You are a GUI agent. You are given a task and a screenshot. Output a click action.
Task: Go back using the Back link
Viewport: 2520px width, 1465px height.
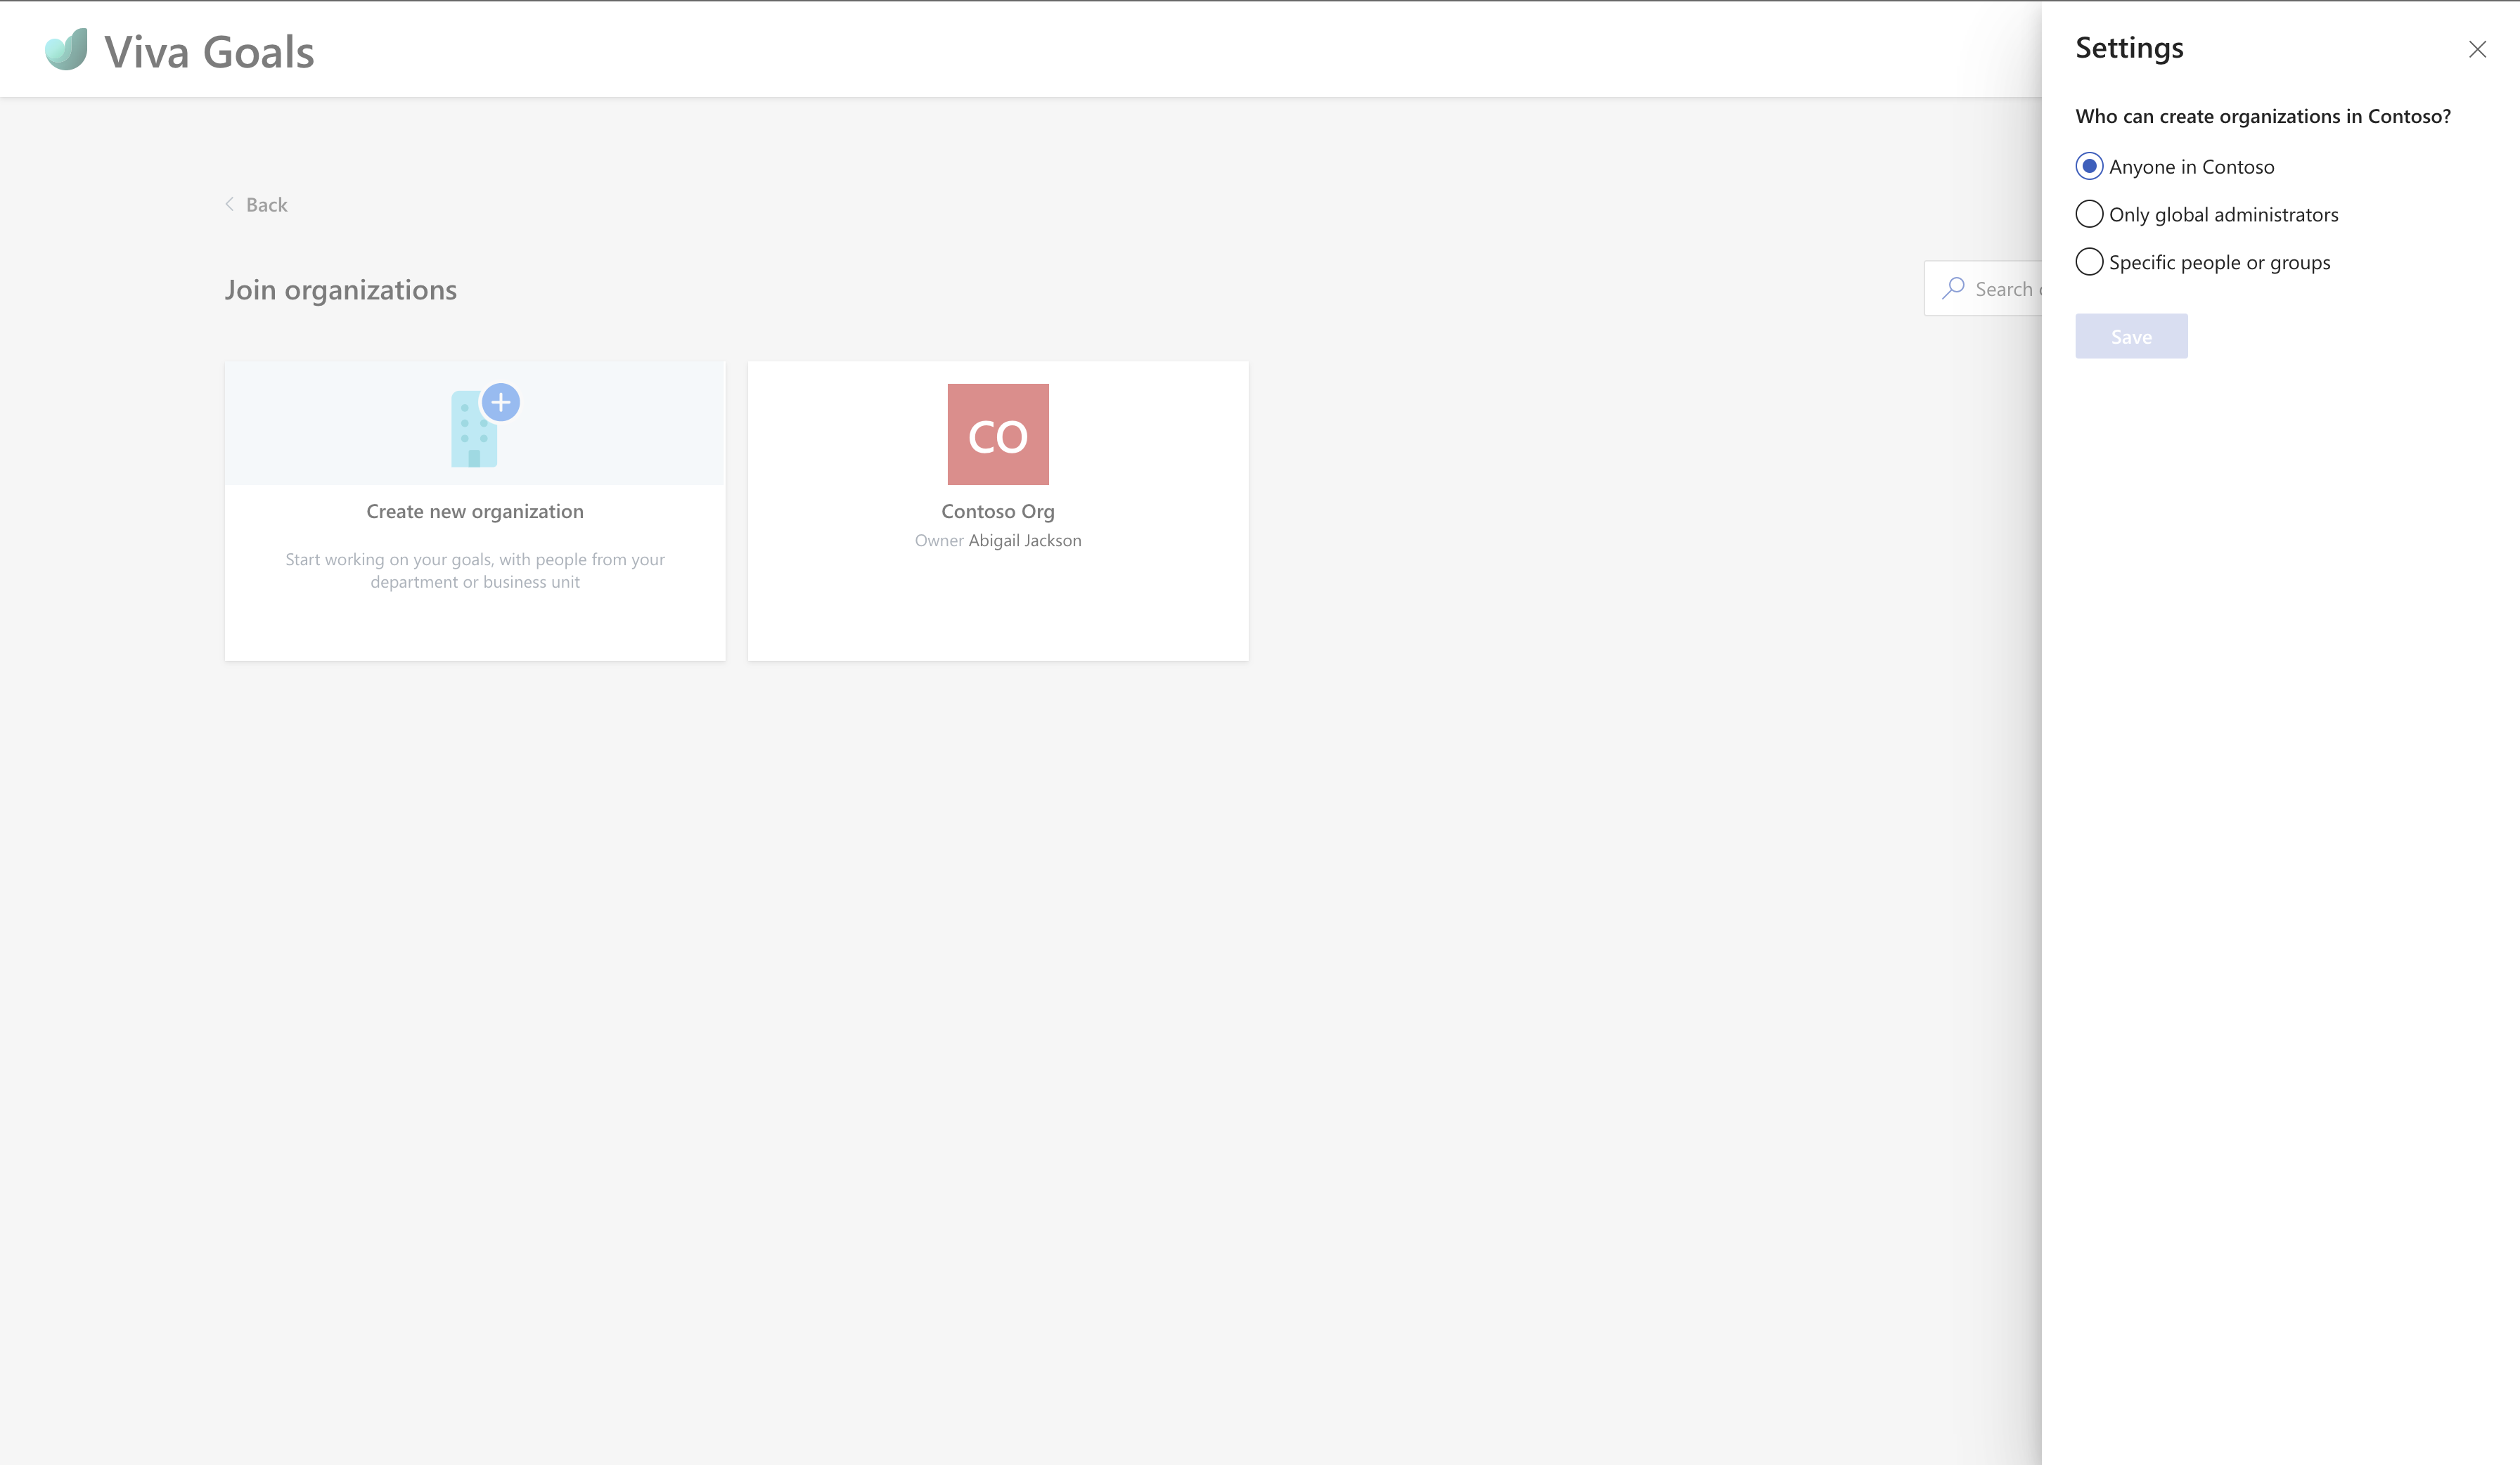(256, 205)
